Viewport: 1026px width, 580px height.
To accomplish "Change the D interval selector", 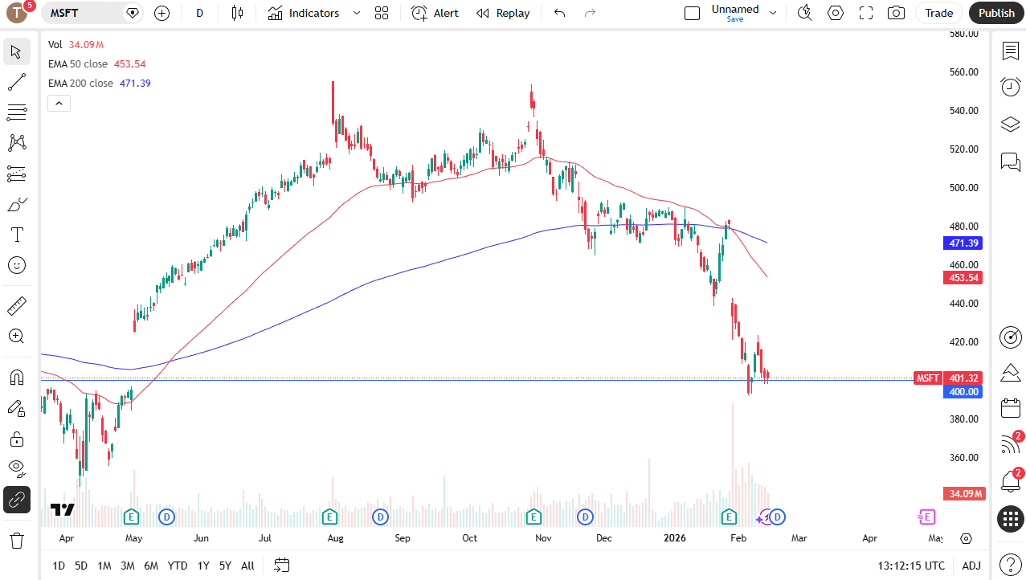I will 200,13.
